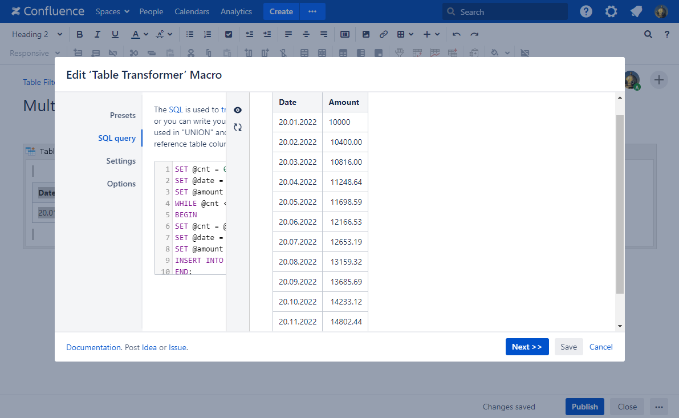Open the Analytics menu
This screenshot has width=679, height=418.
(x=236, y=12)
